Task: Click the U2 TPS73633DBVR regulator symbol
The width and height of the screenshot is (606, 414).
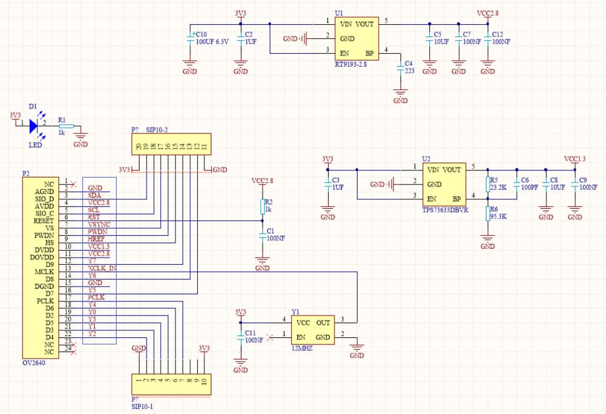Action: click(444, 184)
